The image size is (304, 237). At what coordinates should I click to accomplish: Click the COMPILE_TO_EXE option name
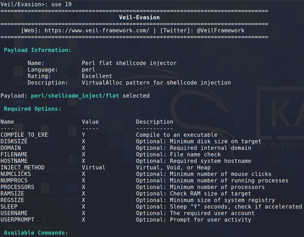click(x=24, y=135)
